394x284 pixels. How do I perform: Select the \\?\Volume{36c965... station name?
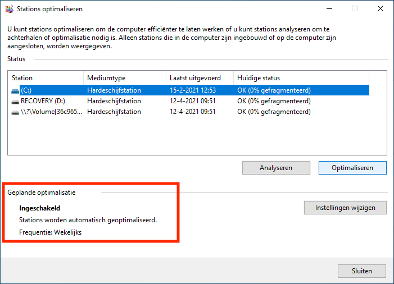pyautogui.click(x=51, y=112)
